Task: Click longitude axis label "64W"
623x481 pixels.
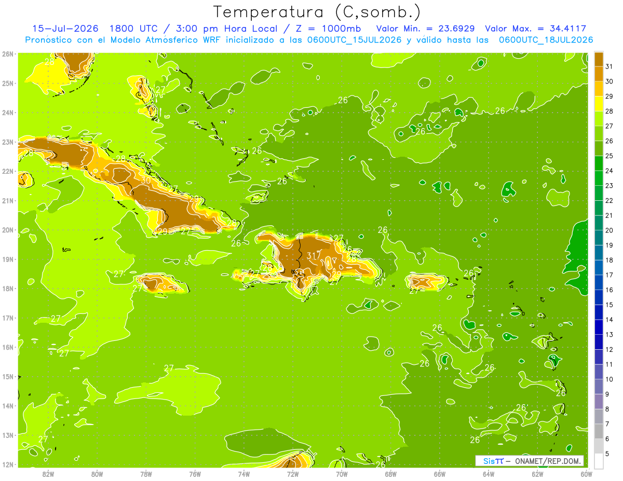Action: coord(489,474)
